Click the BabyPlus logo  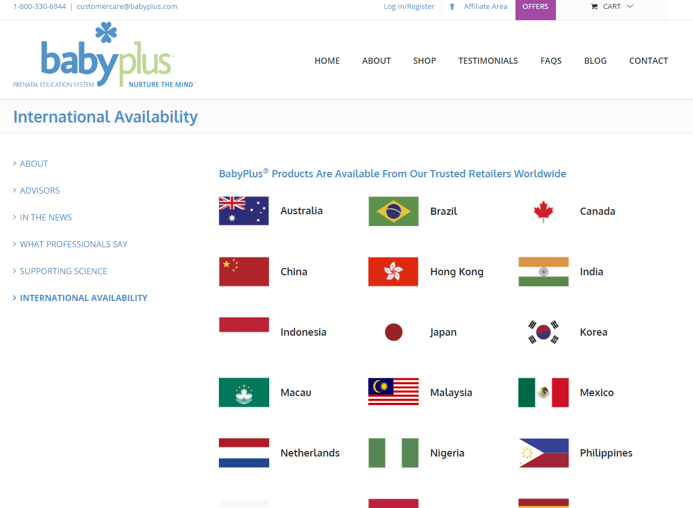[104, 55]
